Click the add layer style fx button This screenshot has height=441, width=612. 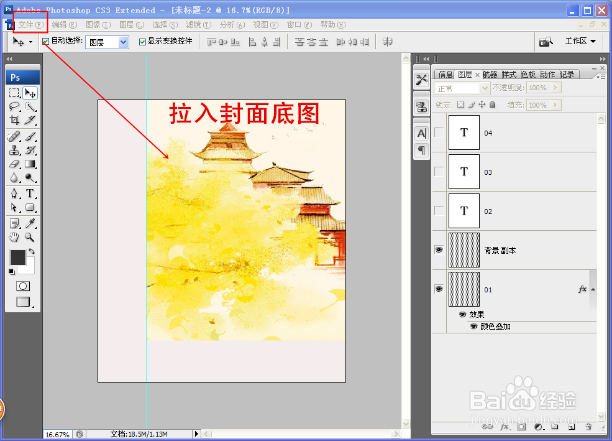(x=504, y=427)
